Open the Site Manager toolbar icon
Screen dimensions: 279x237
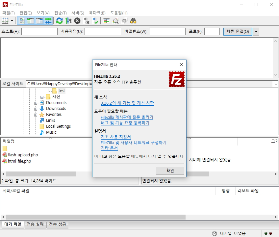[x=5, y=21]
